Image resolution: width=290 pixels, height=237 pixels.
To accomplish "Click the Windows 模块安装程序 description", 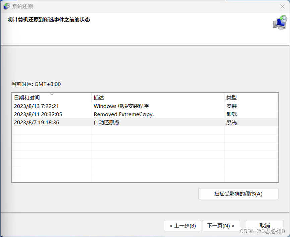I will coord(121,106).
